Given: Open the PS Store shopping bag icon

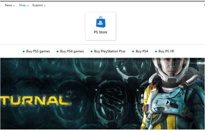Looking at the screenshot, I should pos(101,22).
